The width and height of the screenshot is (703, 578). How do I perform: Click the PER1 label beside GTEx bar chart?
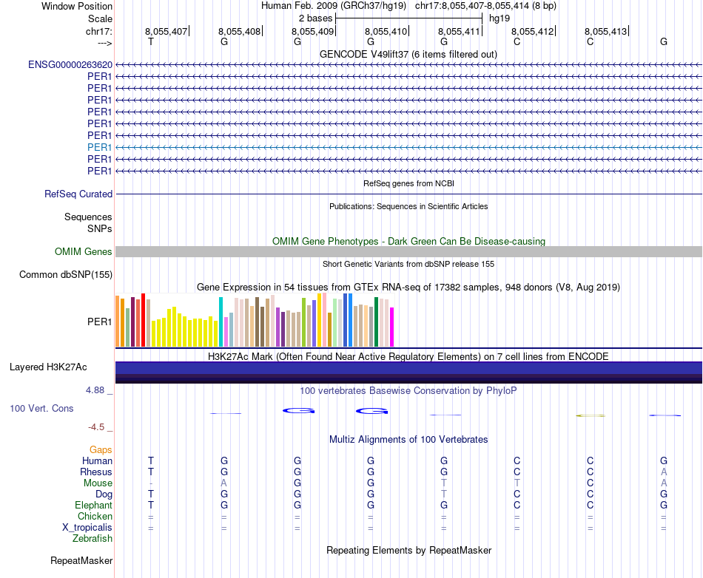pyautogui.click(x=100, y=322)
